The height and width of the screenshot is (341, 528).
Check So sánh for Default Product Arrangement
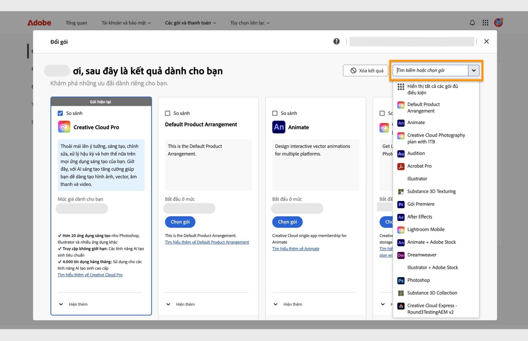coord(167,113)
